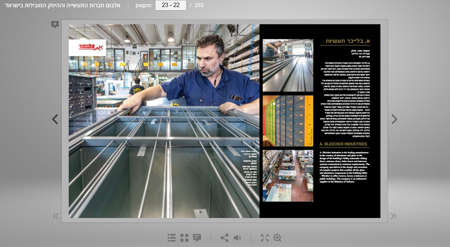450x247 pixels.
Task: Toggle fullscreen mode
Action: pos(265,238)
